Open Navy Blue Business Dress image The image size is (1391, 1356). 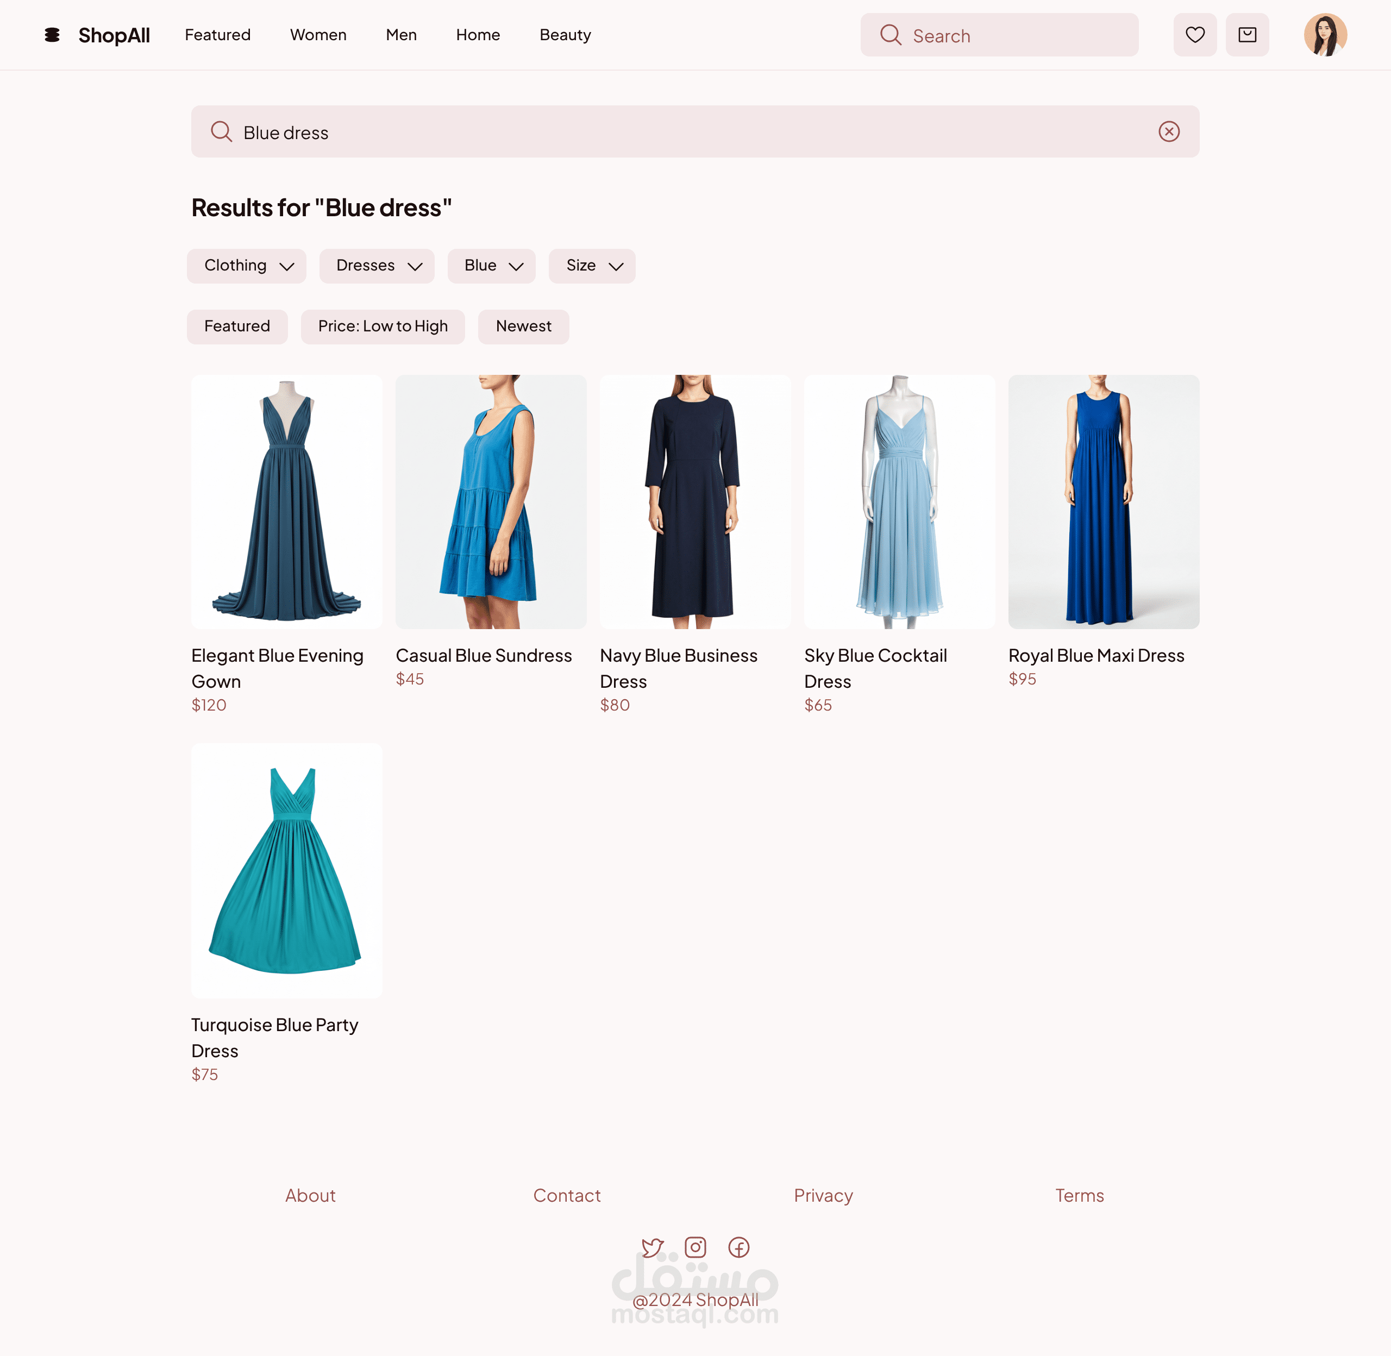click(695, 502)
